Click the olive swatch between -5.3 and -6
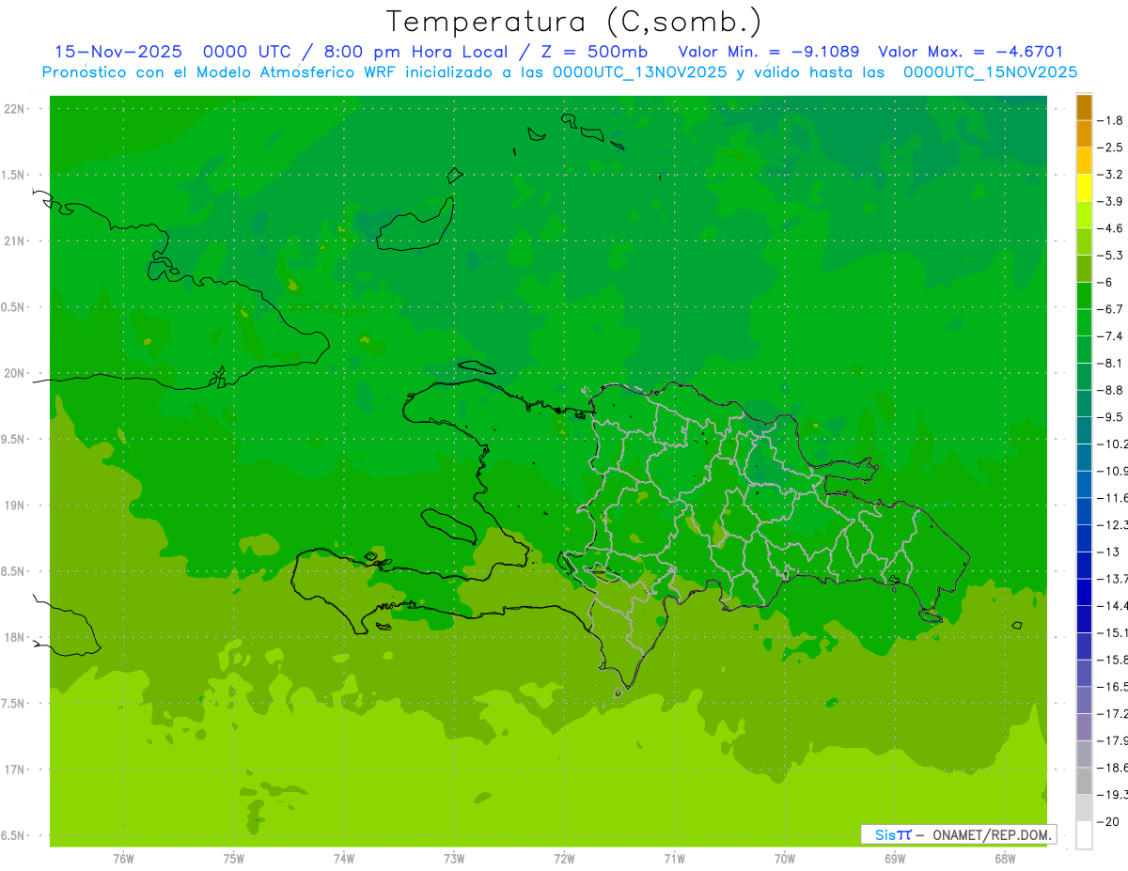 click(1084, 269)
